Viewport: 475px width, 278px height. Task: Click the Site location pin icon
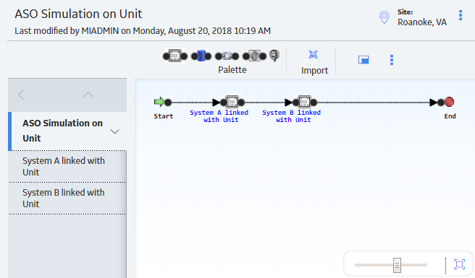[x=384, y=17]
